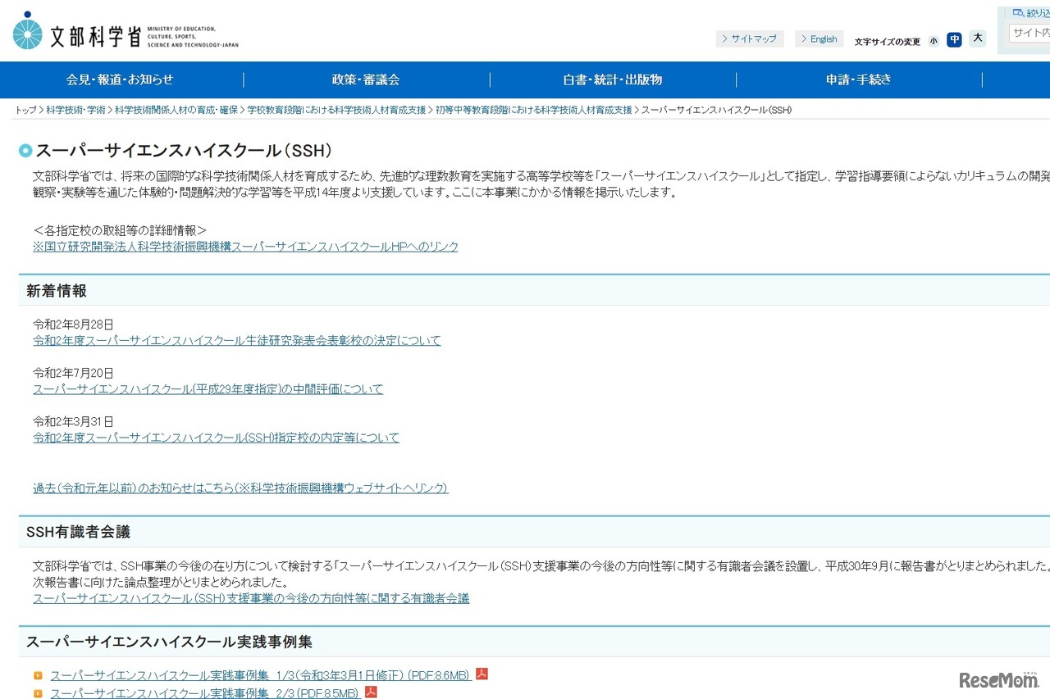Click the orange arrow bullet before 実践事例集 2/3
The image size is (1050, 699).
pos(36,693)
